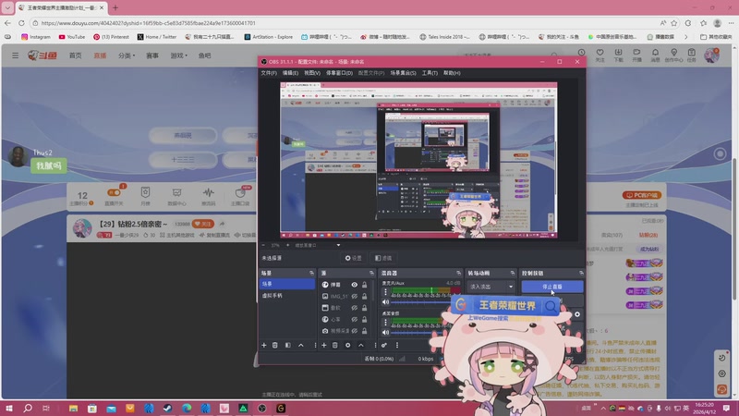Click the 停止直播 stop streaming button

tap(551, 287)
